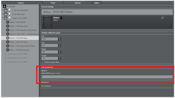175x98 pixels.
Task: Increase the Width value with up arrow
Action: [60, 51]
